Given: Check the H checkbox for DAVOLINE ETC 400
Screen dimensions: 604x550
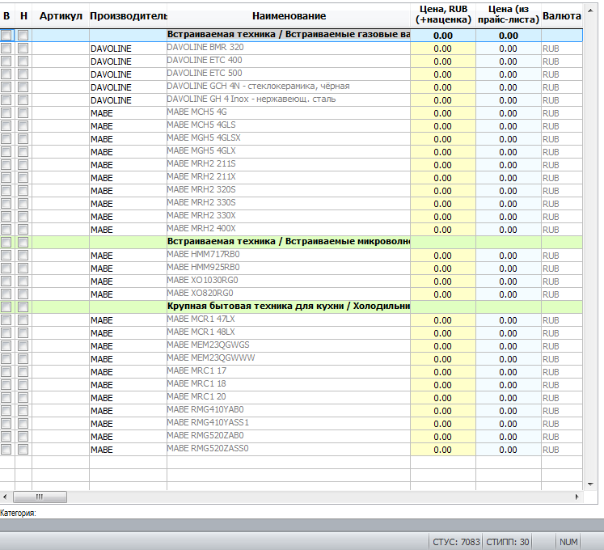Looking at the screenshot, I should click(x=23, y=61).
